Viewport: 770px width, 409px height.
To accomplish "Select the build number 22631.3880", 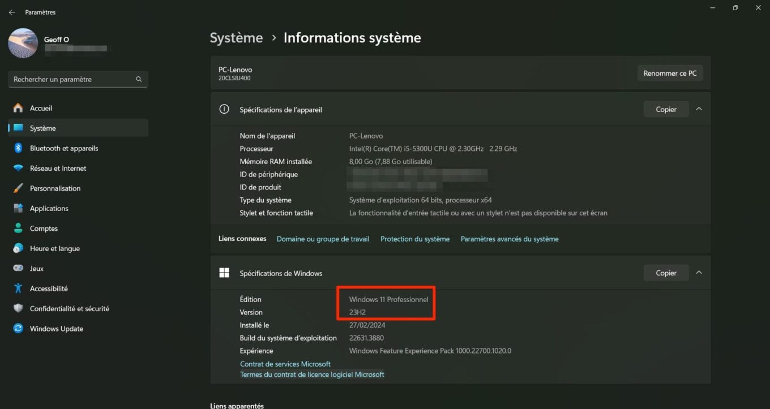I will click(367, 338).
